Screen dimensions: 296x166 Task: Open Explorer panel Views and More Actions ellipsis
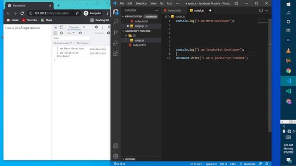tap(156, 10)
